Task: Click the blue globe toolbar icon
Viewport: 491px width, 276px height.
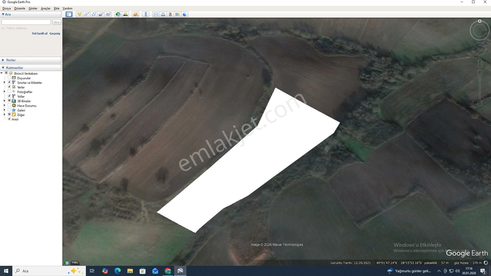Action: pos(185,14)
